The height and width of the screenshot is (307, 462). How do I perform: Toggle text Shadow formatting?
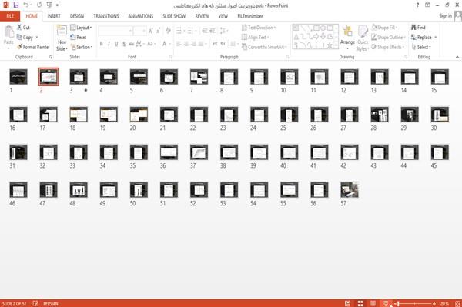(124, 44)
